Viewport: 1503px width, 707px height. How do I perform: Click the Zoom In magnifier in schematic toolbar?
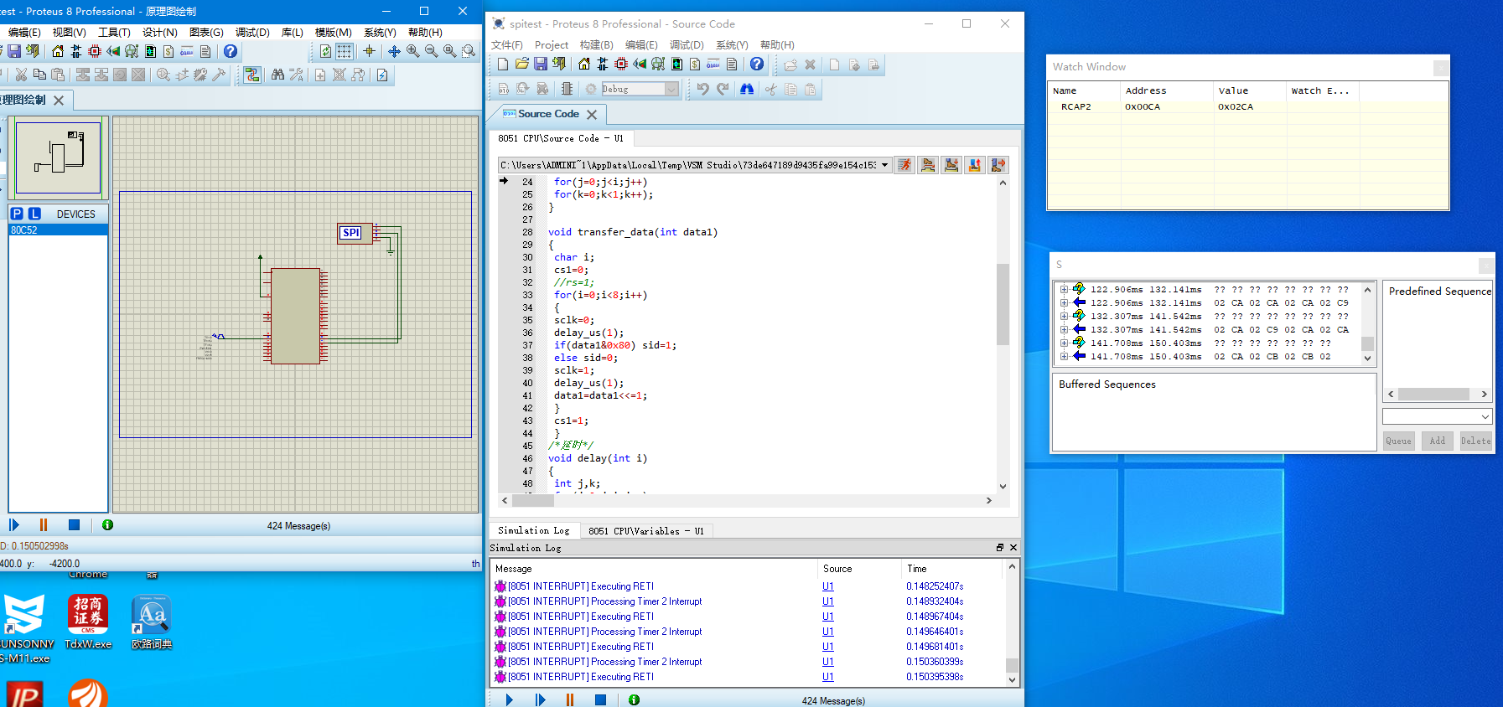pos(413,51)
